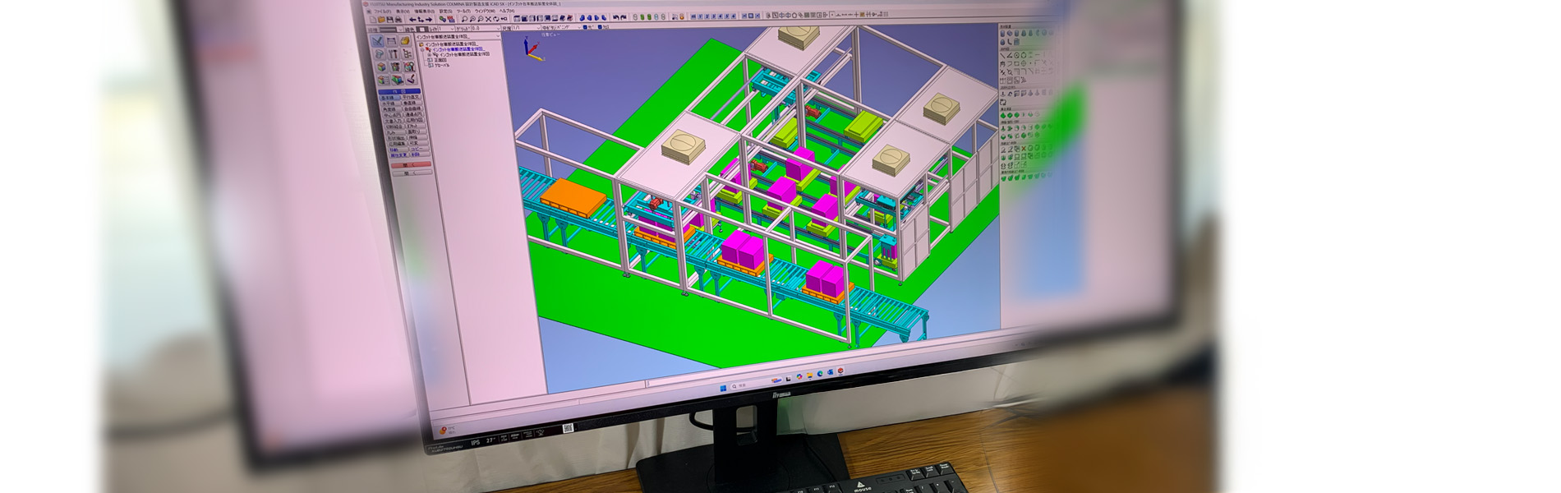Open the assembly name dropdown above tree
Image resolution: width=1561 pixels, height=493 pixels.
click(497, 37)
